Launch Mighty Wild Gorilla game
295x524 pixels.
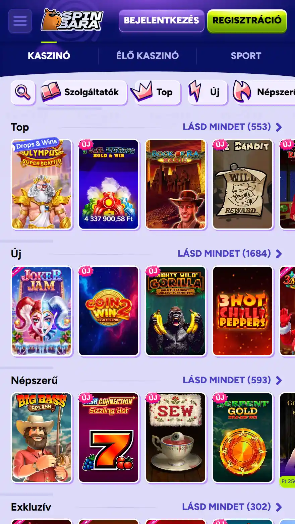click(x=176, y=311)
